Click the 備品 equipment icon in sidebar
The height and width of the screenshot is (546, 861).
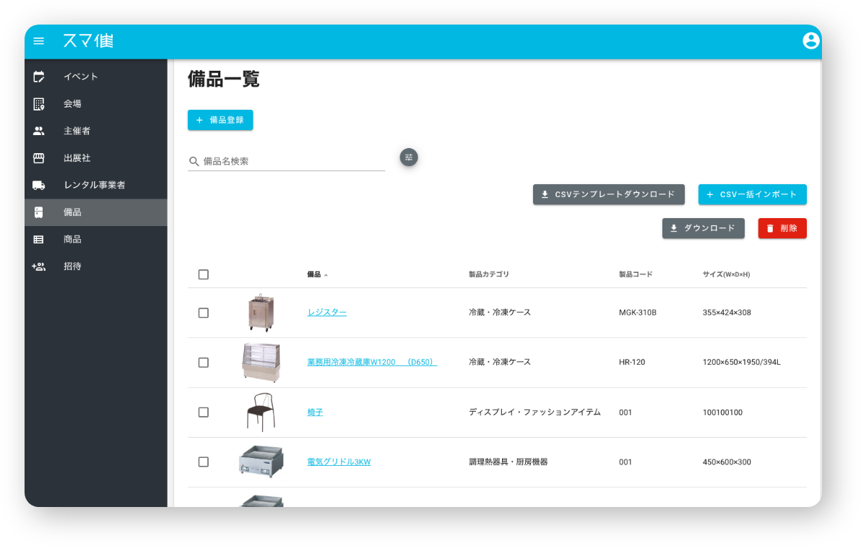click(38, 212)
